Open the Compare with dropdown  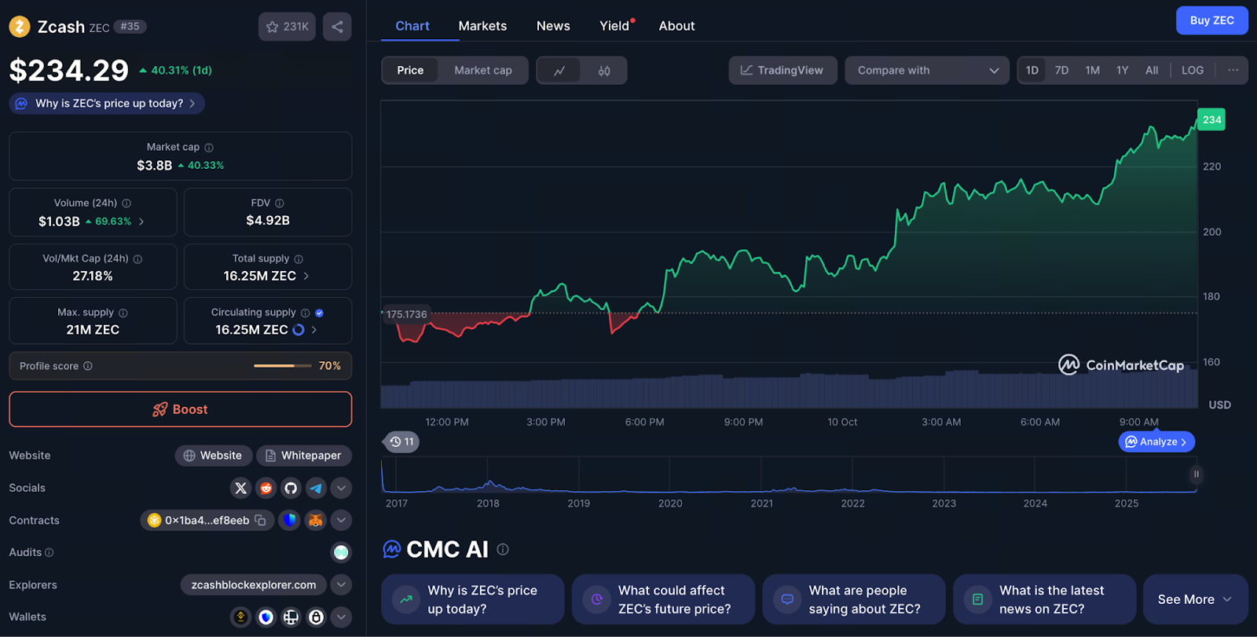[927, 71]
